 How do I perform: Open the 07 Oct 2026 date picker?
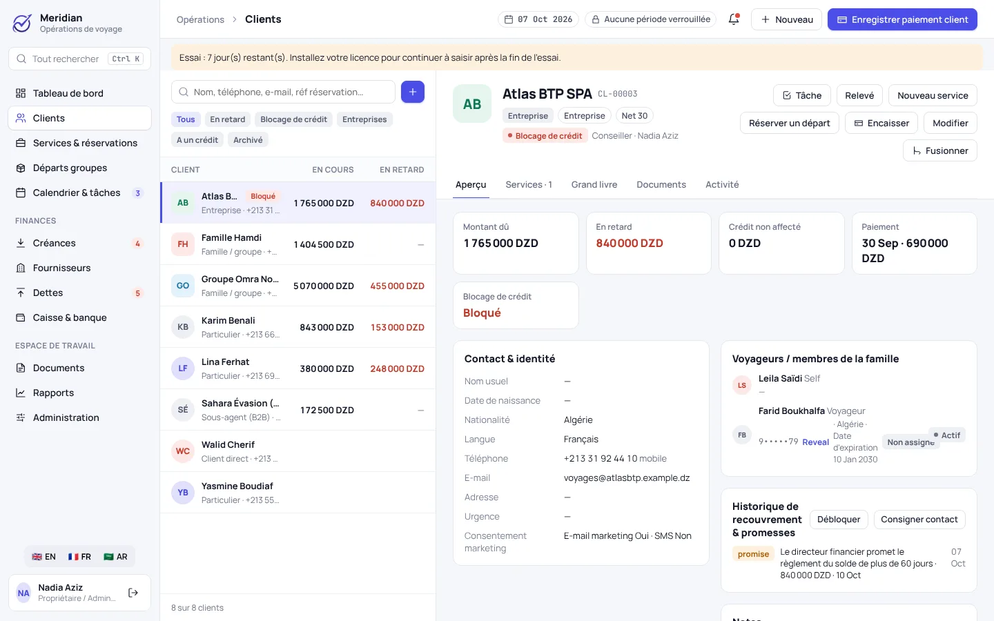pyautogui.click(x=538, y=19)
